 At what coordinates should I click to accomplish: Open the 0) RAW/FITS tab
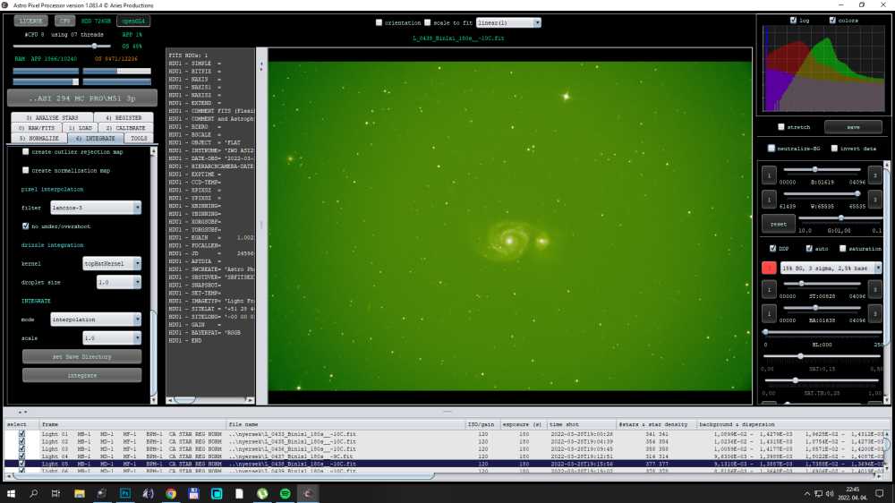click(36, 128)
